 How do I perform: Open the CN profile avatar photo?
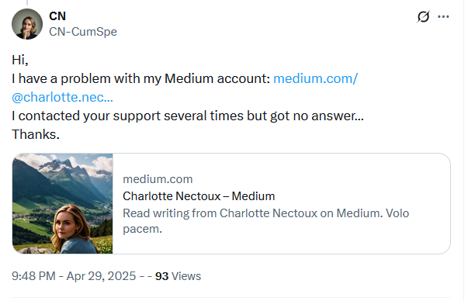click(27, 24)
